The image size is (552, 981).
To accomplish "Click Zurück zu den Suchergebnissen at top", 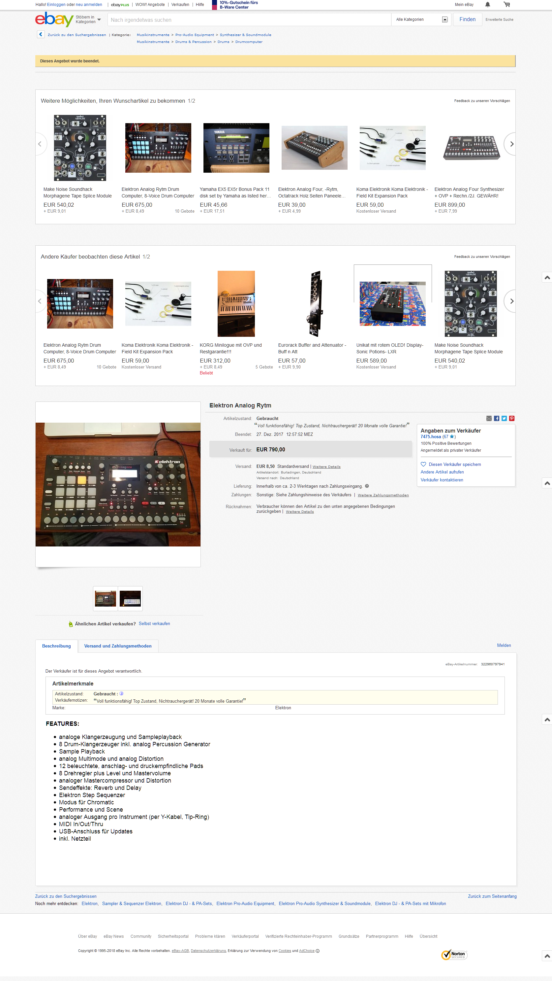I will coord(77,35).
